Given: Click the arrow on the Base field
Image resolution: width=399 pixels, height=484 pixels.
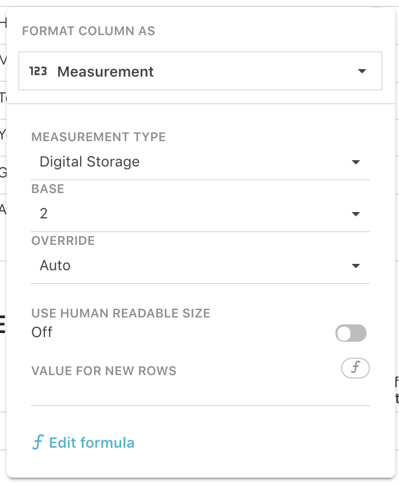Looking at the screenshot, I should coord(356,214).
